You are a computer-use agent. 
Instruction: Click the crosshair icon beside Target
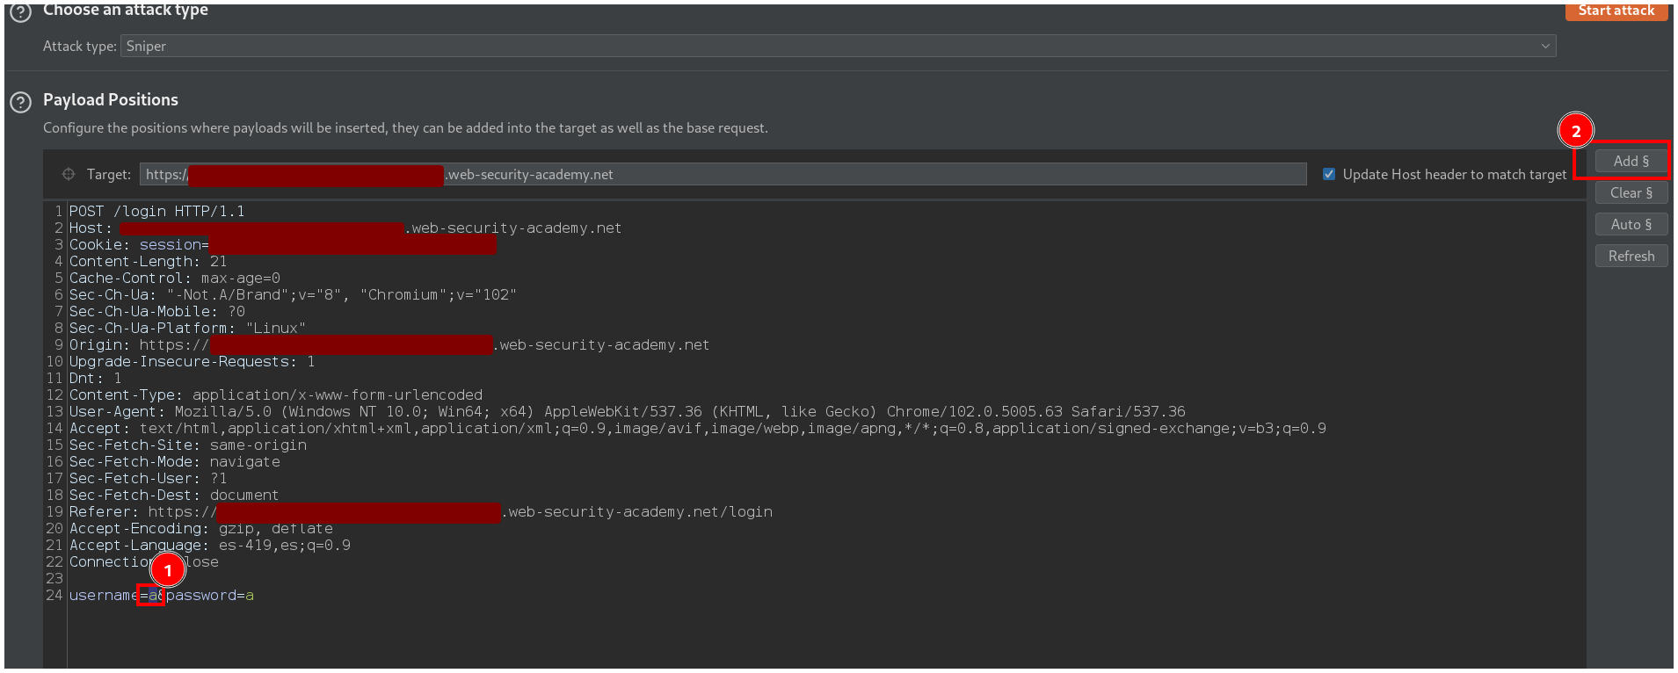(x=69, y=174)
